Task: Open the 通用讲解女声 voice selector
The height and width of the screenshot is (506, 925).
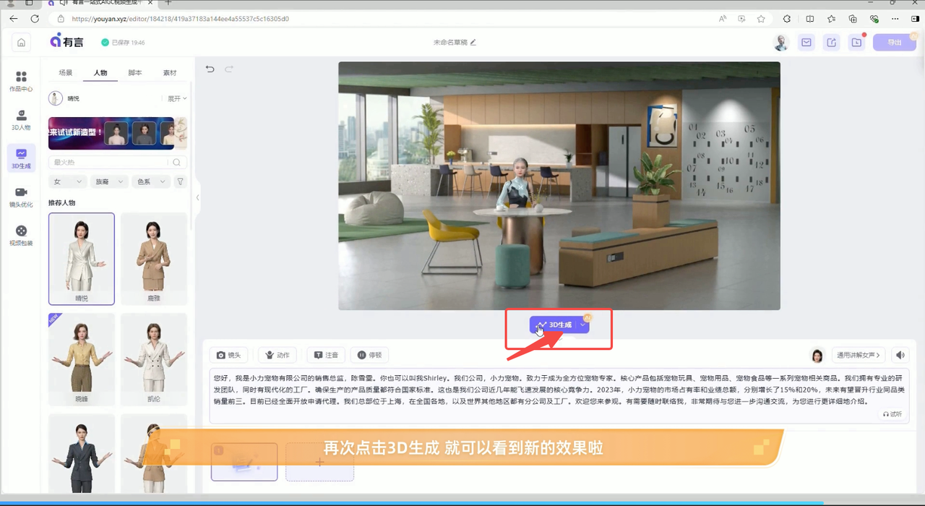Action: click(x=859, y=355)
